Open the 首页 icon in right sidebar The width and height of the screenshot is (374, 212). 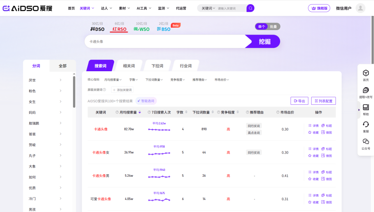[365, 73]
